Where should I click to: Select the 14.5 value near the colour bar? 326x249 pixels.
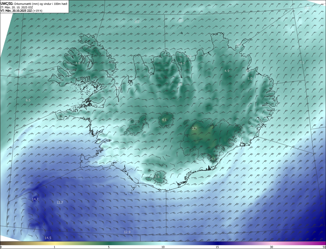pos(48,238)
